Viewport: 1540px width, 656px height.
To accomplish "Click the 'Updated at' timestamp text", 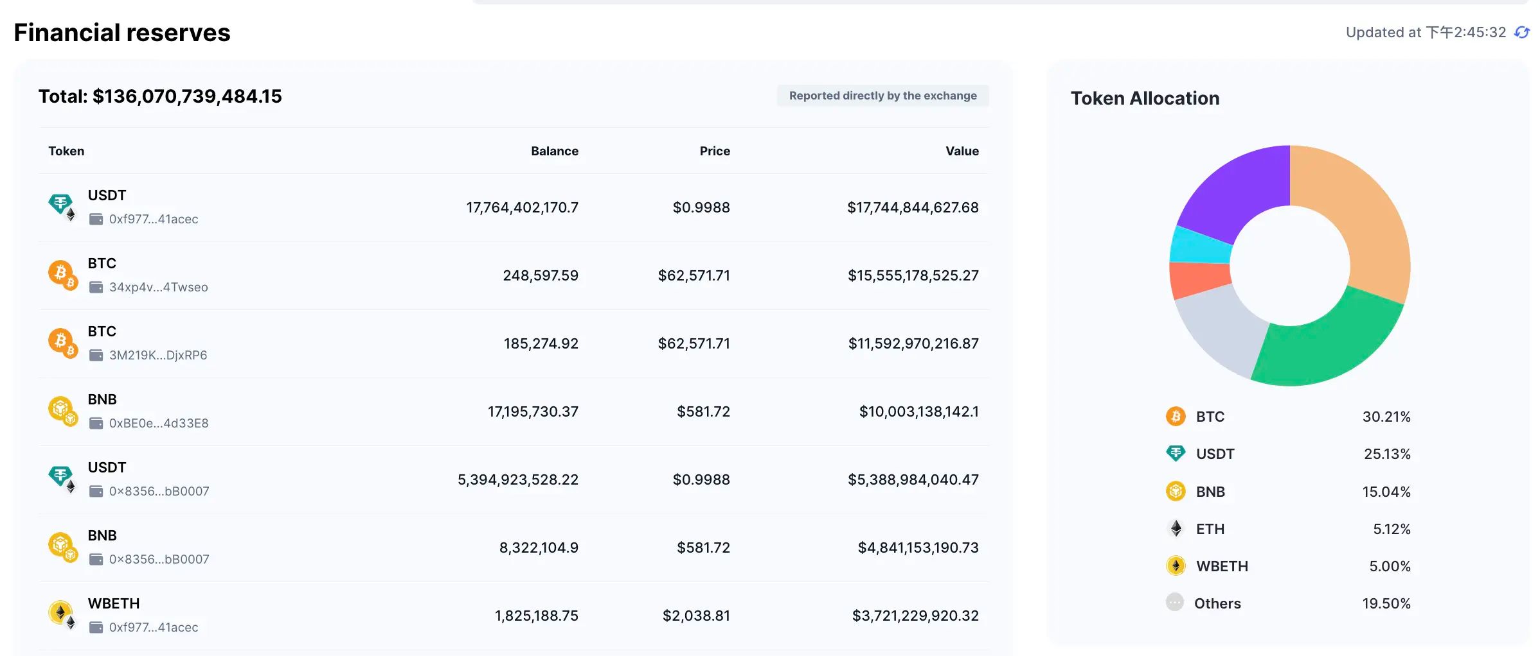I will tap(1426, 32).
